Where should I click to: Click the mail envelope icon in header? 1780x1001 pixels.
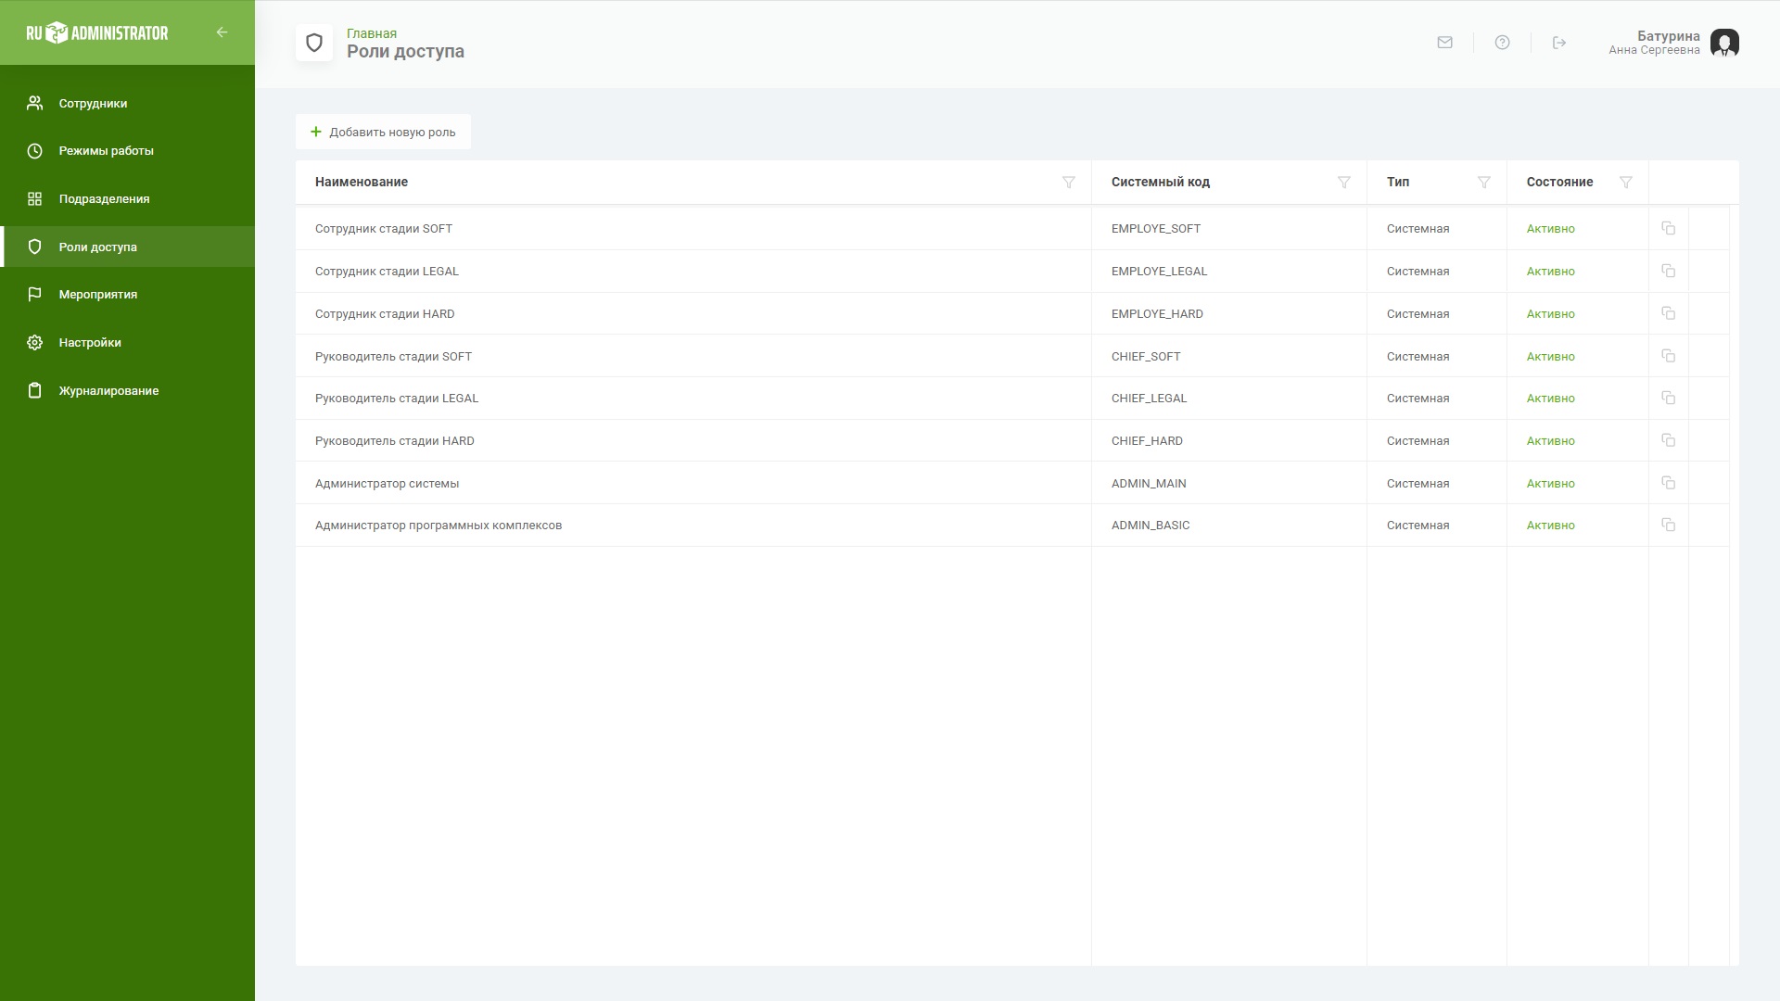pos(1444,43)
